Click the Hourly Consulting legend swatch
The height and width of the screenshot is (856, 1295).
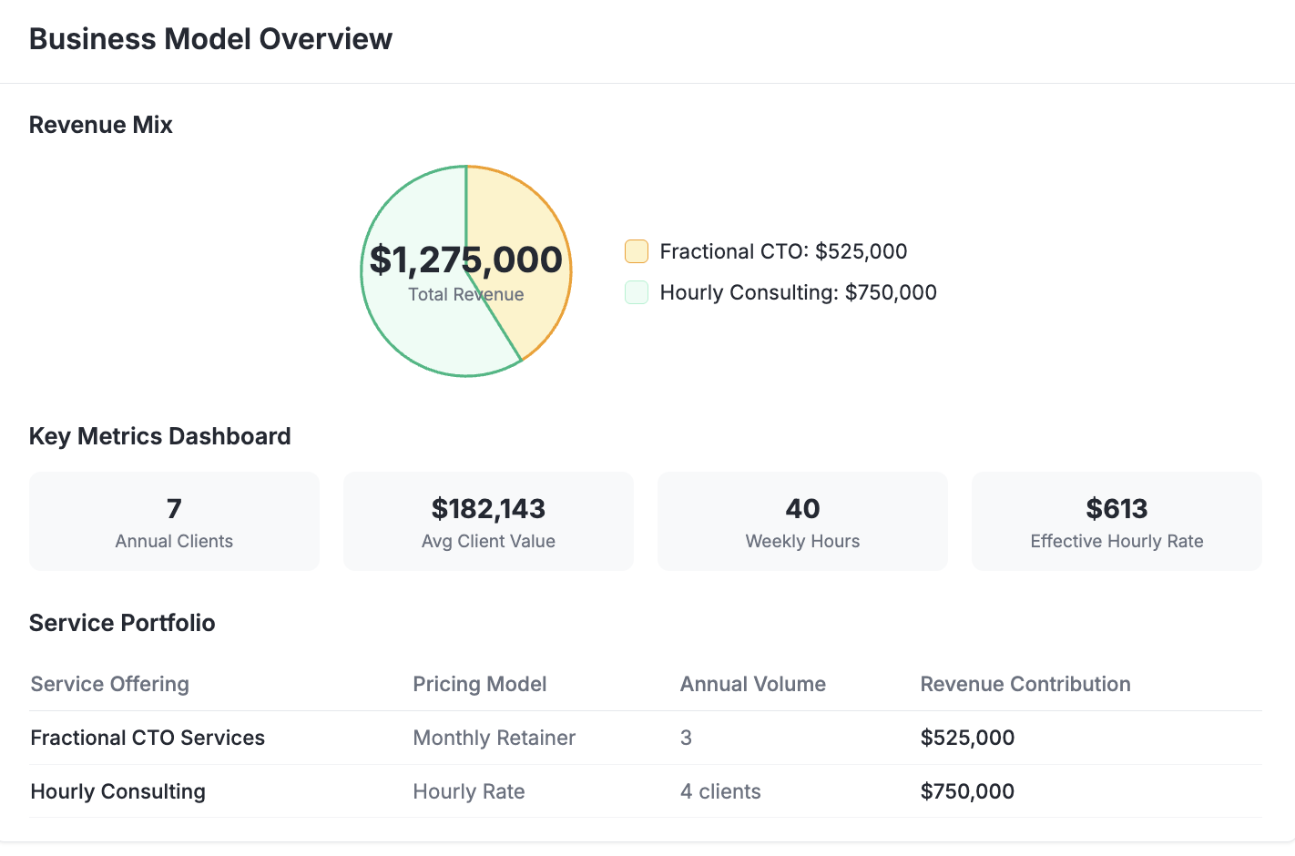point(636,291)
